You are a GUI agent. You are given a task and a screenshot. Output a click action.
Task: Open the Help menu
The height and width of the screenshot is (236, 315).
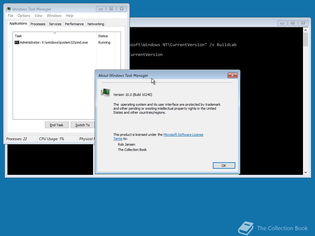[70, 16]
